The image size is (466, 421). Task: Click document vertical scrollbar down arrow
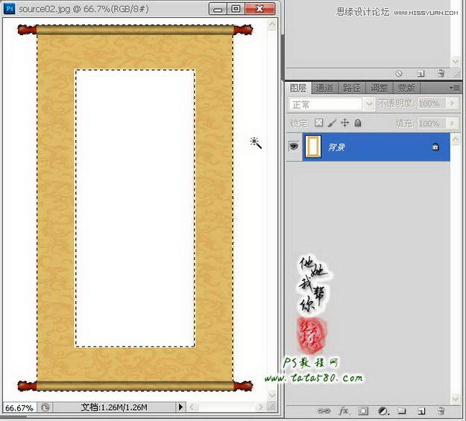[271, 395]
